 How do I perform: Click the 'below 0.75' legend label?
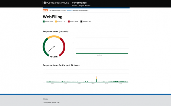click(49, 22)
